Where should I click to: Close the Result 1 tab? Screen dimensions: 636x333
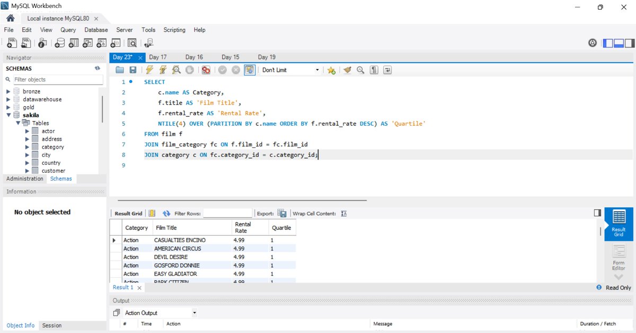coord(139,288)
